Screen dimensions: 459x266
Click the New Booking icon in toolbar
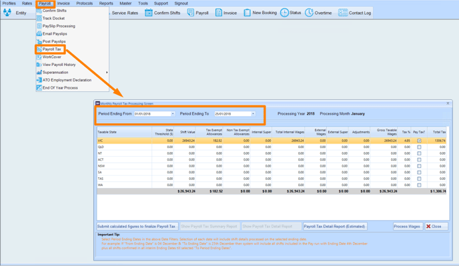tap(247, 13)
